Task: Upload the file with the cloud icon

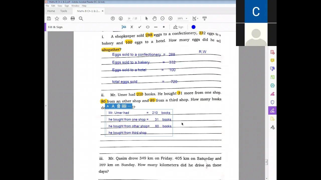Action: pos(65,18)
